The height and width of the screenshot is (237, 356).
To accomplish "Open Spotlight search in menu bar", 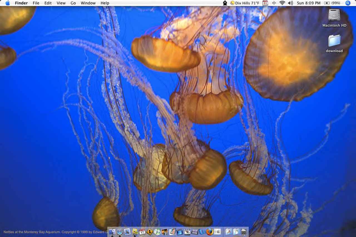I will click(348, 3).
